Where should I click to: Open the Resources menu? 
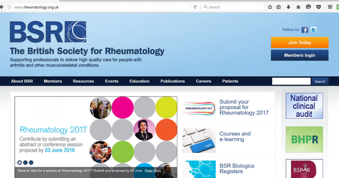tap(83, 81)
